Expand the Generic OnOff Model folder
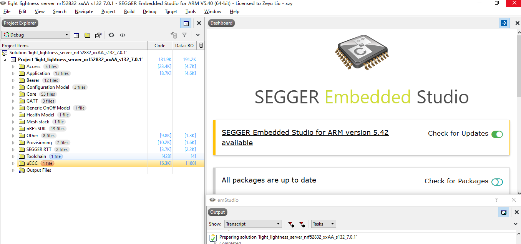 point(13,108)
